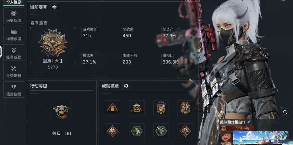Click the red star round badge
Image resolution: width=293 pixels, height=145 pixels.
[185, 108]
